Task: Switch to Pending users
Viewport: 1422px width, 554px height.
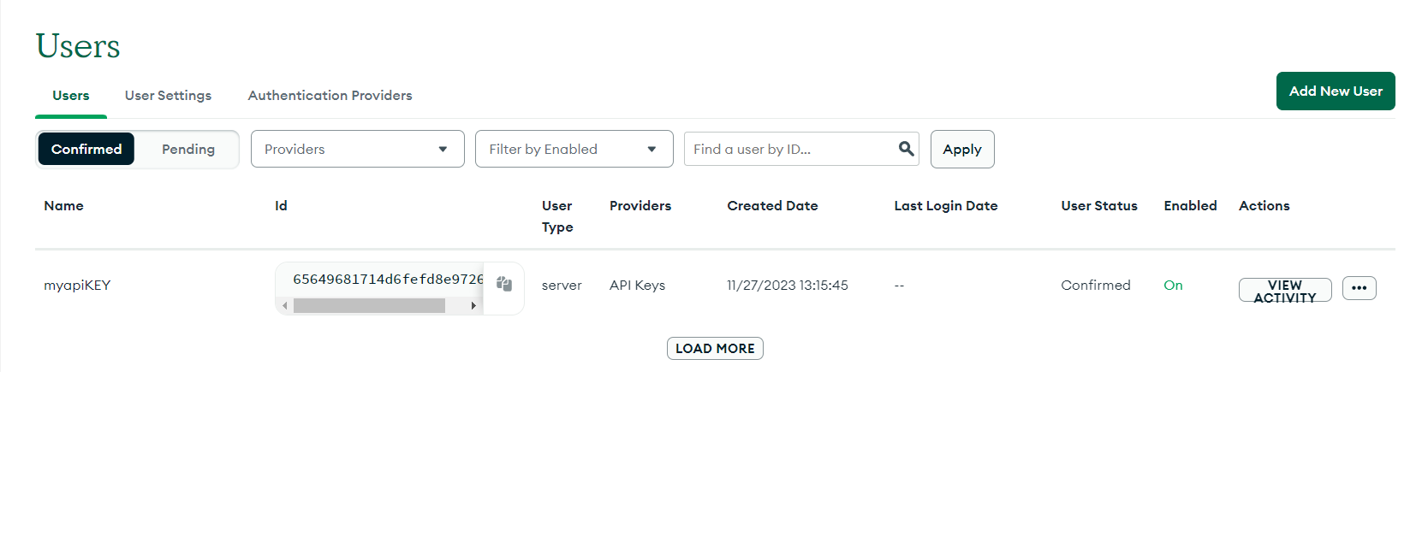Action: tap(188, 149)
